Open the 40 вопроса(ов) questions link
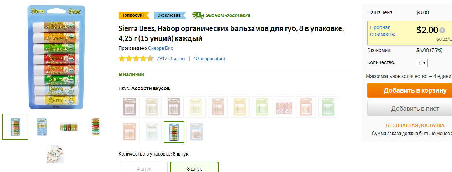 click(x=209, y=59)
